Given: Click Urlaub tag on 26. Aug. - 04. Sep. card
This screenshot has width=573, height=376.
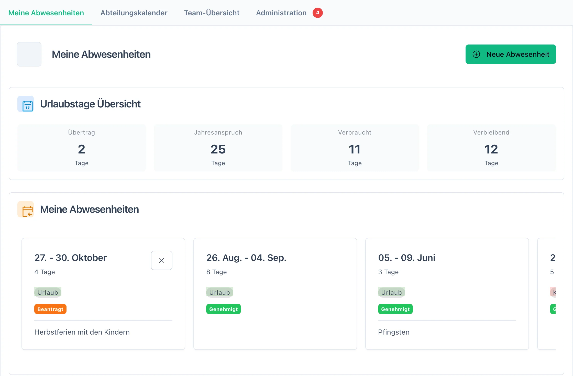Looking at the screenshot, I should (220, 292).
